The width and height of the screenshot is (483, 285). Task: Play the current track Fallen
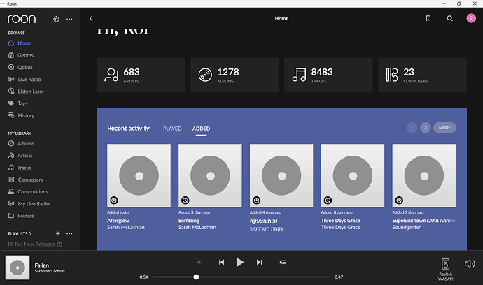pyautogui.click(x=240, y=262)
